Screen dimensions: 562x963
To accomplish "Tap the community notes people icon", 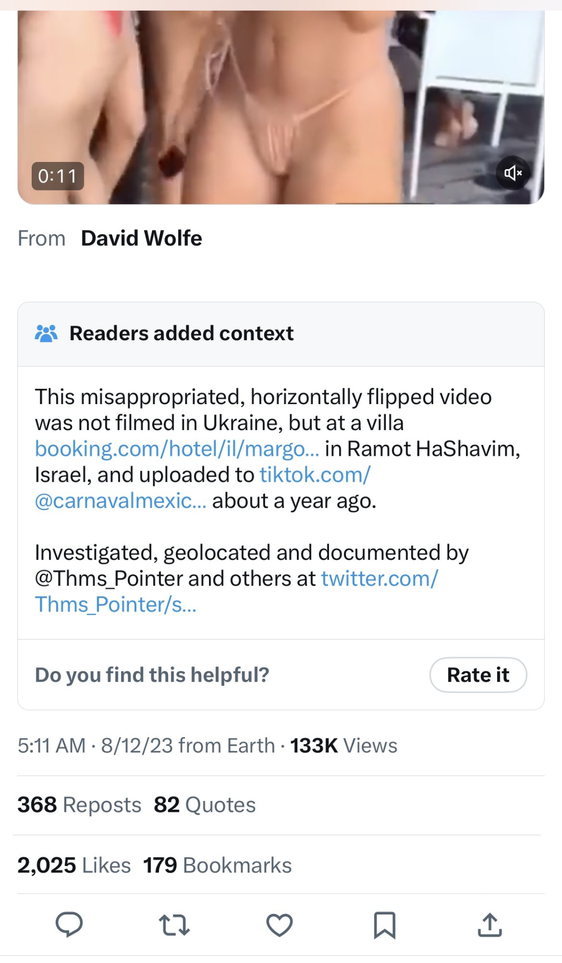I will pyautogui.click(x=46, y=334).
